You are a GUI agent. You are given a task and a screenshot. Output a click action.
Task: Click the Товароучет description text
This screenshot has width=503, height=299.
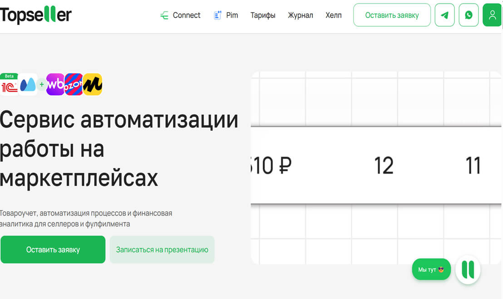pyautogui.click(x=86, y=219)
